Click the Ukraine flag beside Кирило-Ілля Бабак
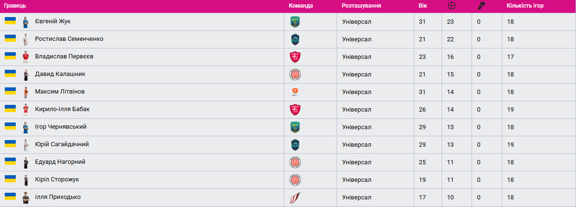 [x=10, y=109]
